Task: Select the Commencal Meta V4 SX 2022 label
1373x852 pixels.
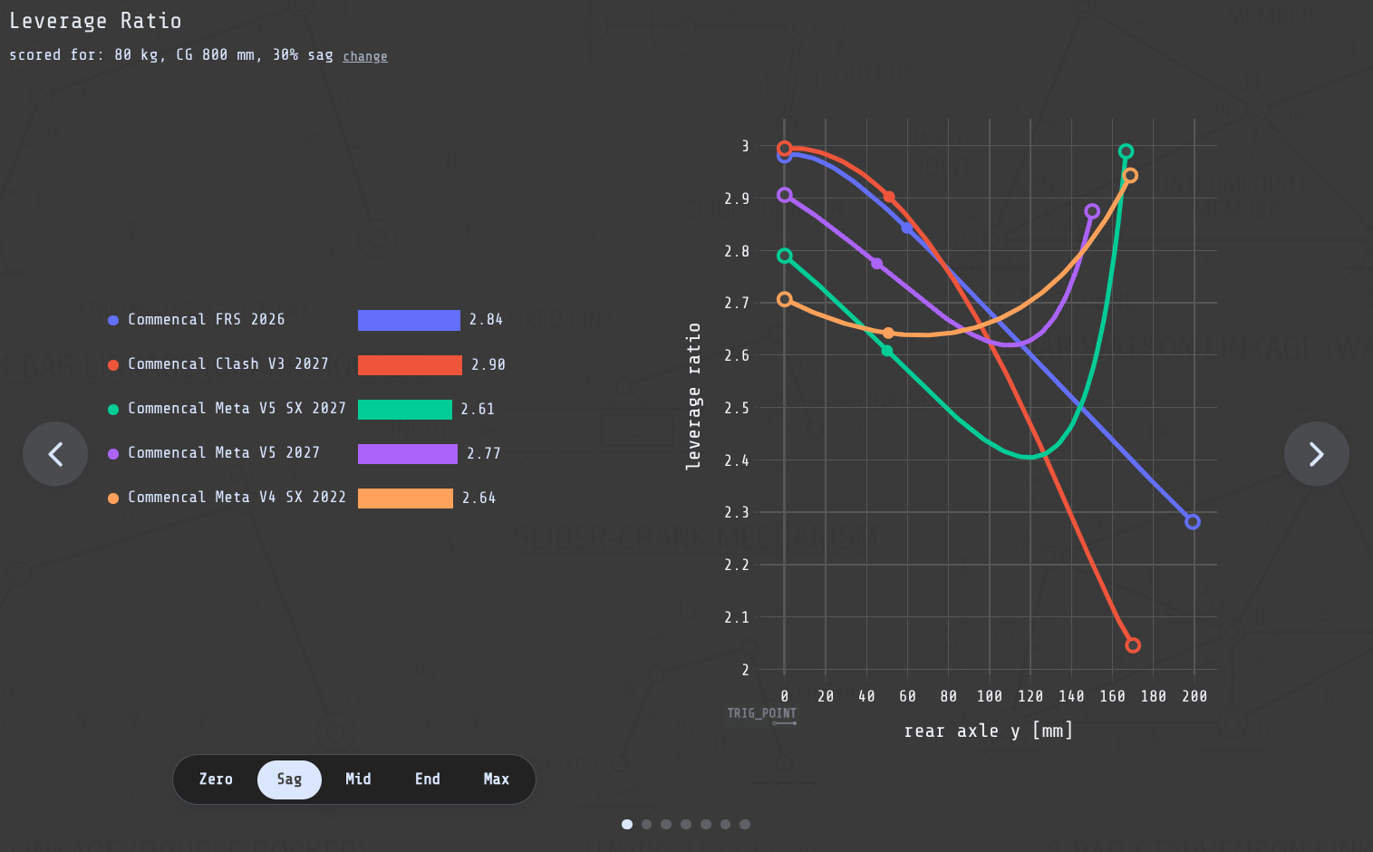Action: coord(237,497)
